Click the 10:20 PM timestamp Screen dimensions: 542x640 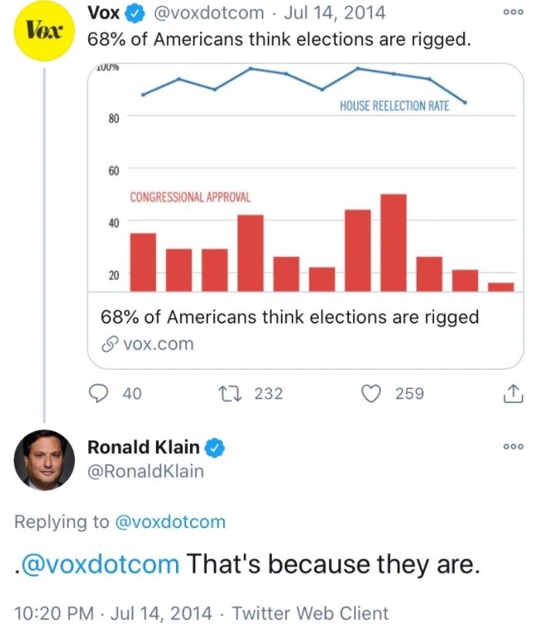(x=53, y=614)
